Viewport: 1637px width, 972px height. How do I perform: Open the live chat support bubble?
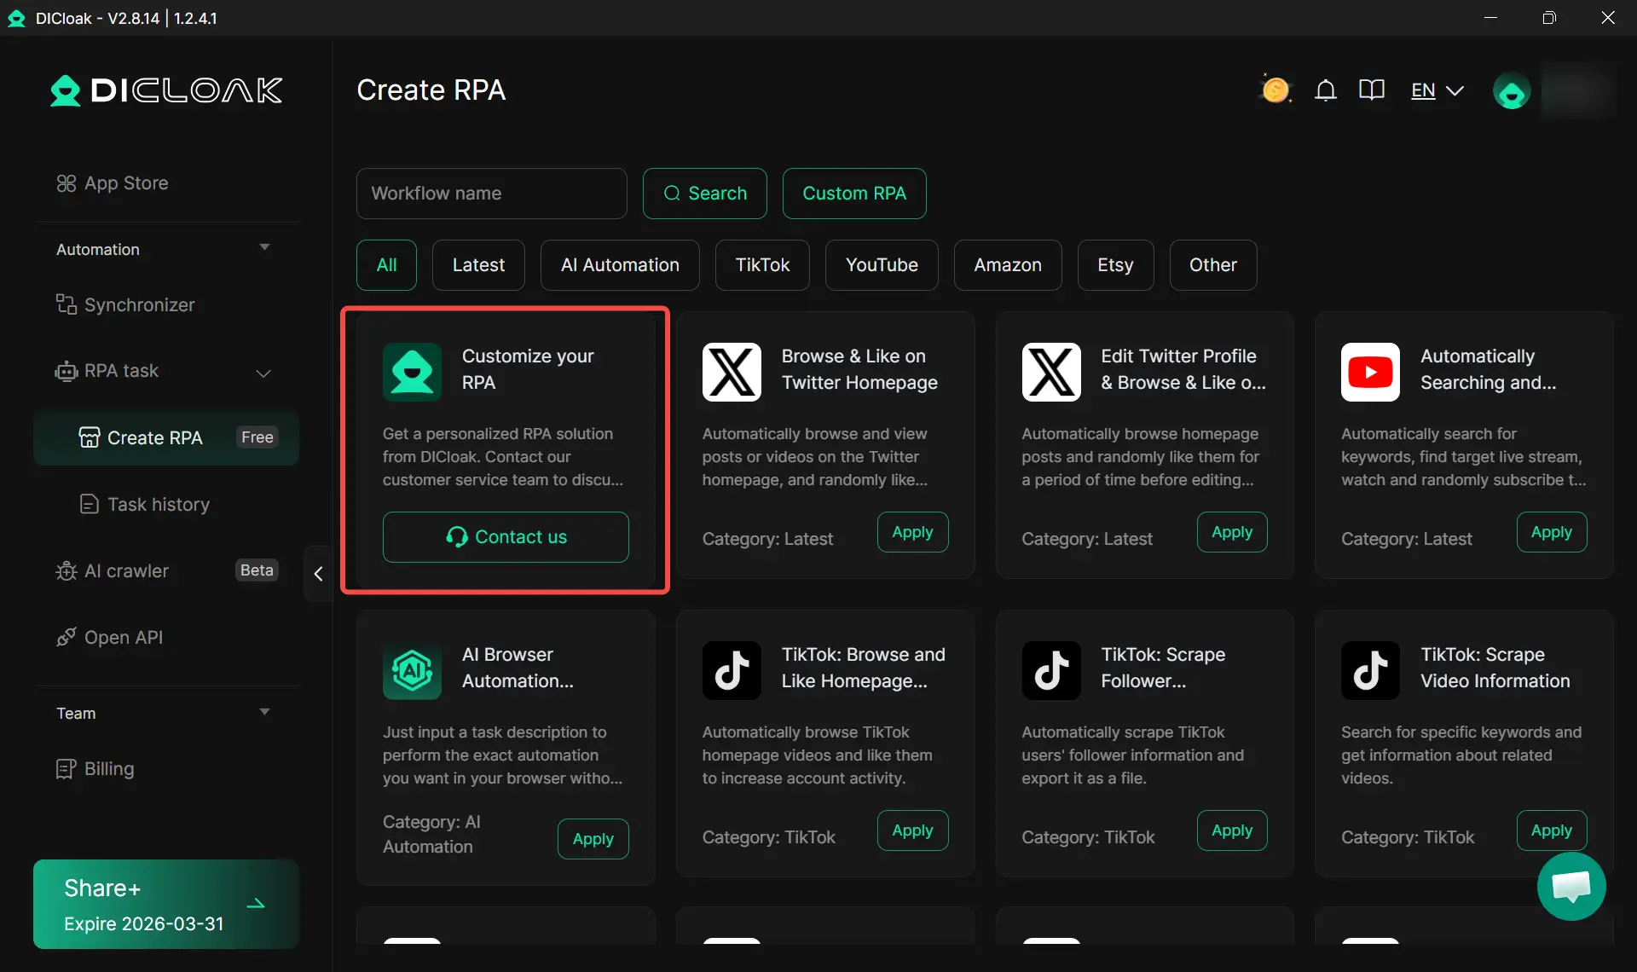pyautogui.click(x=1570, y=887)
